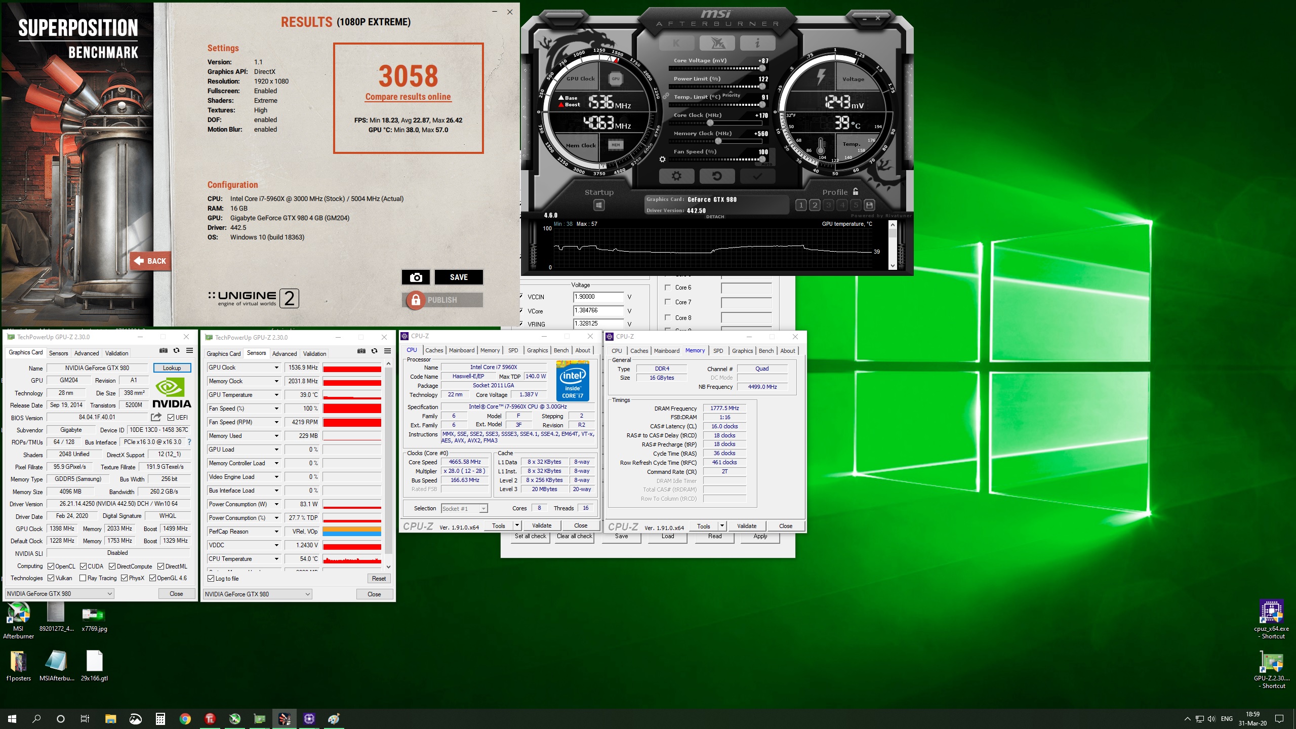The width and height of the screenshot is (1296, 729).
Task: Toggle the CUDA checkbox
Action: [83, 566]
